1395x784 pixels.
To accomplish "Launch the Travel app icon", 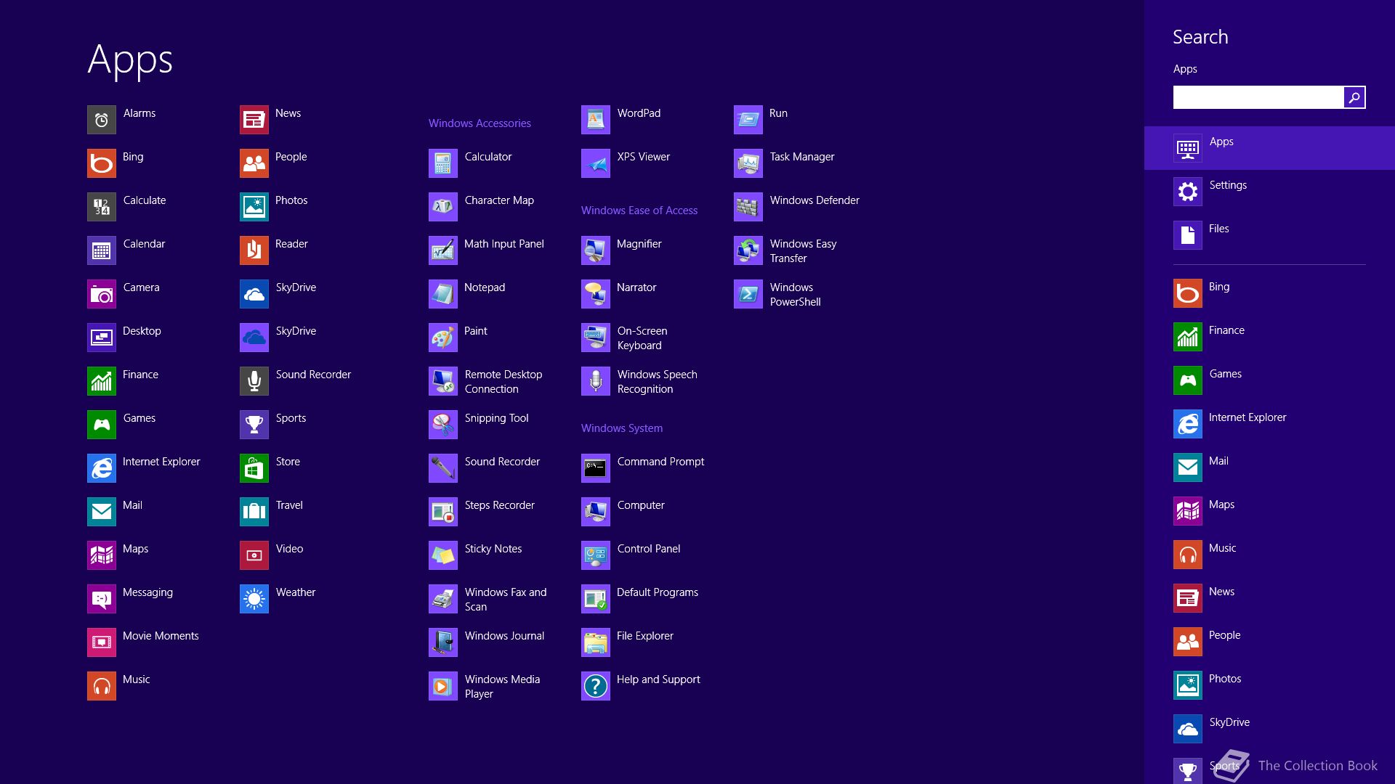I will (x=254, y=512).
